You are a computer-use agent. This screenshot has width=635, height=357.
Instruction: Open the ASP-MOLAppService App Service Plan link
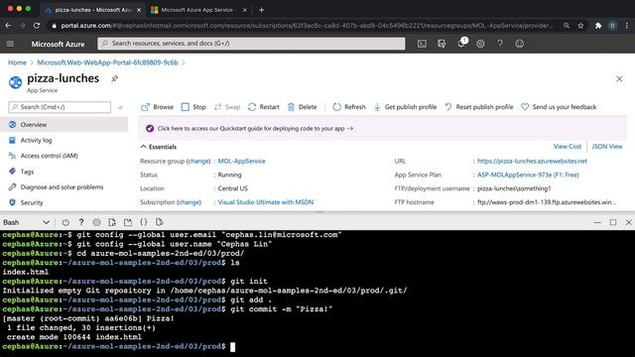[528, 175]
